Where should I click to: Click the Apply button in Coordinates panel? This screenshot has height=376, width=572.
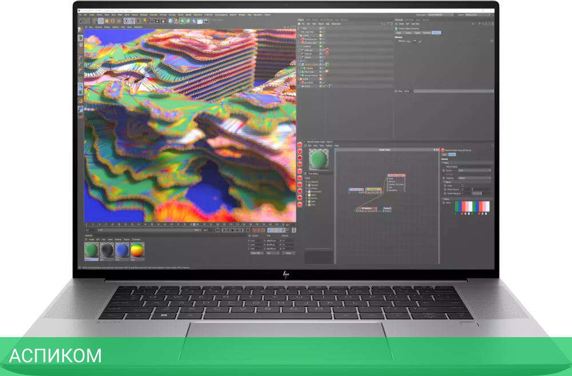[x=288, y=253]
